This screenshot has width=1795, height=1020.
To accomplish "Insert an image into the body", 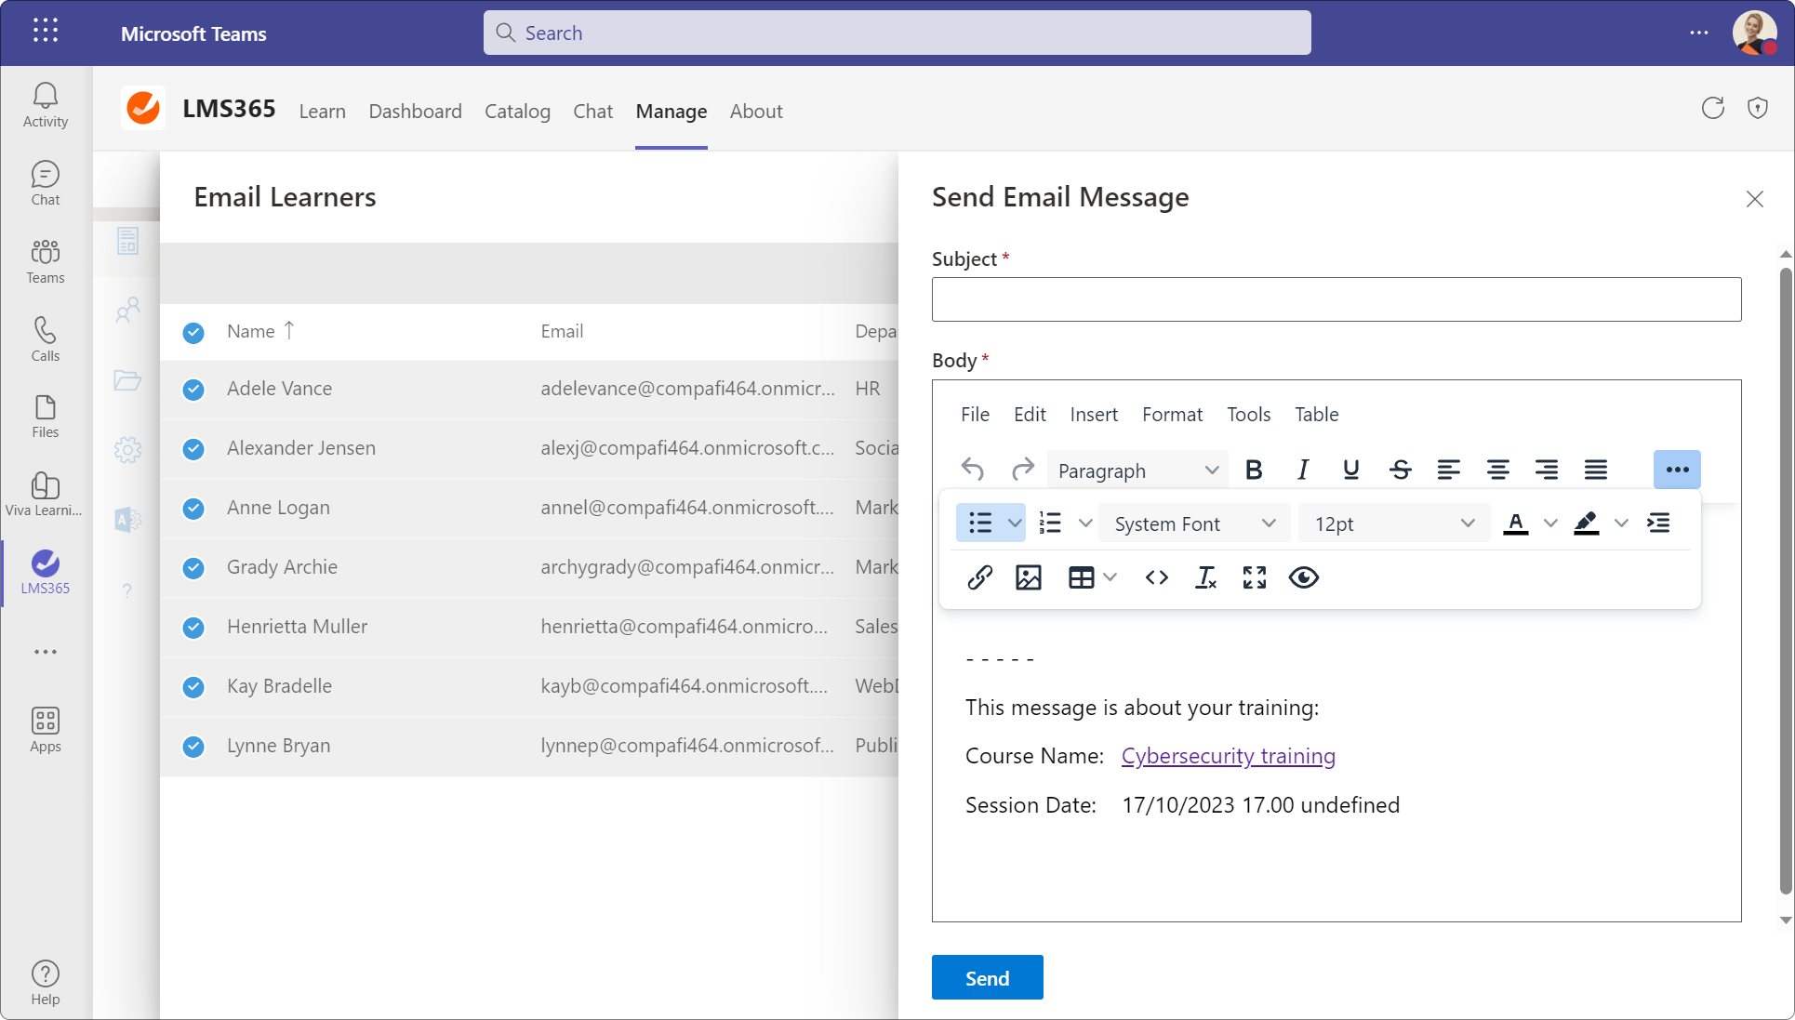I will pos(1029,577).
